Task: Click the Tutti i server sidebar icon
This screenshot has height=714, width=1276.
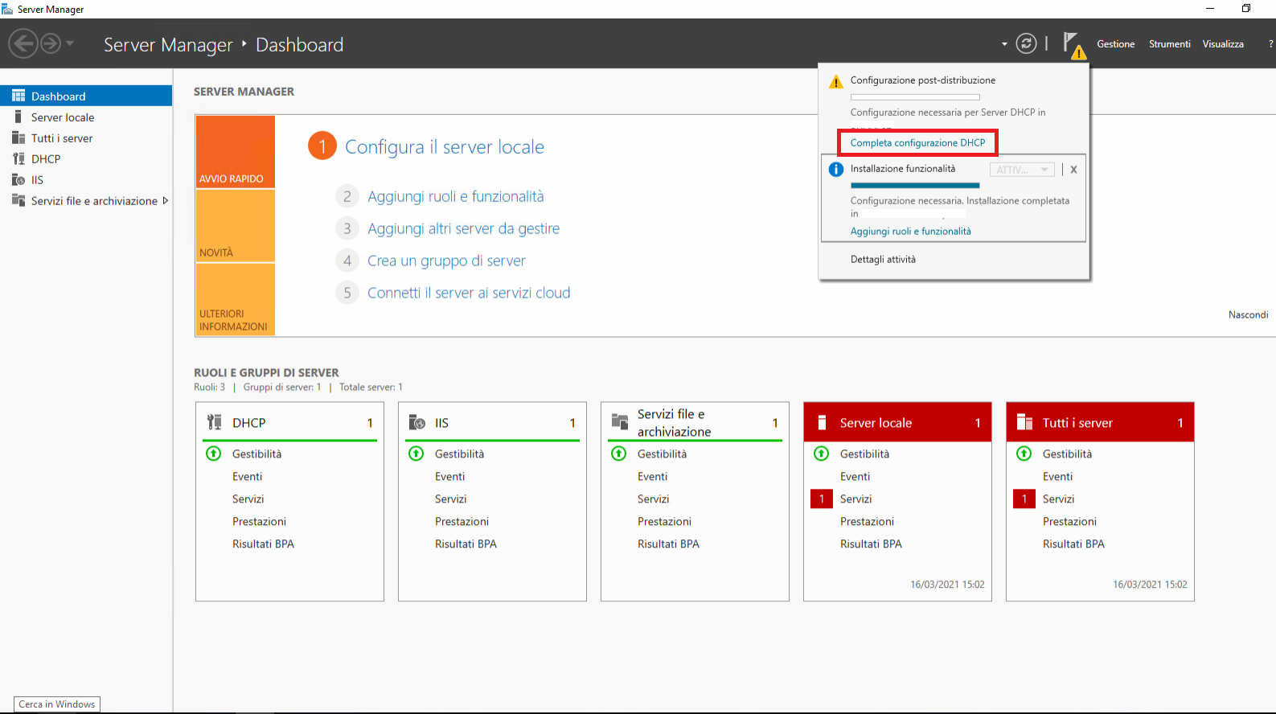Action: coord(18,137)
